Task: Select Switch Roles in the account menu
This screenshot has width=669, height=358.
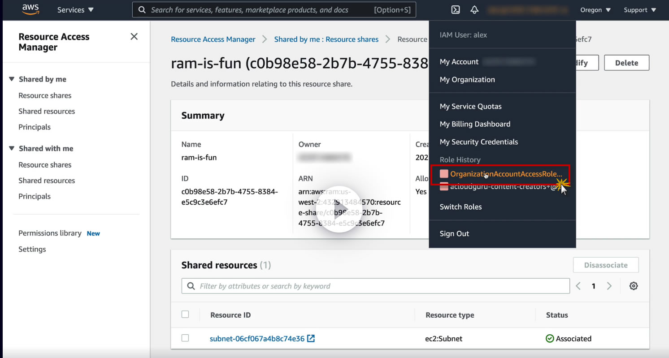Action: tap(460, 207)
